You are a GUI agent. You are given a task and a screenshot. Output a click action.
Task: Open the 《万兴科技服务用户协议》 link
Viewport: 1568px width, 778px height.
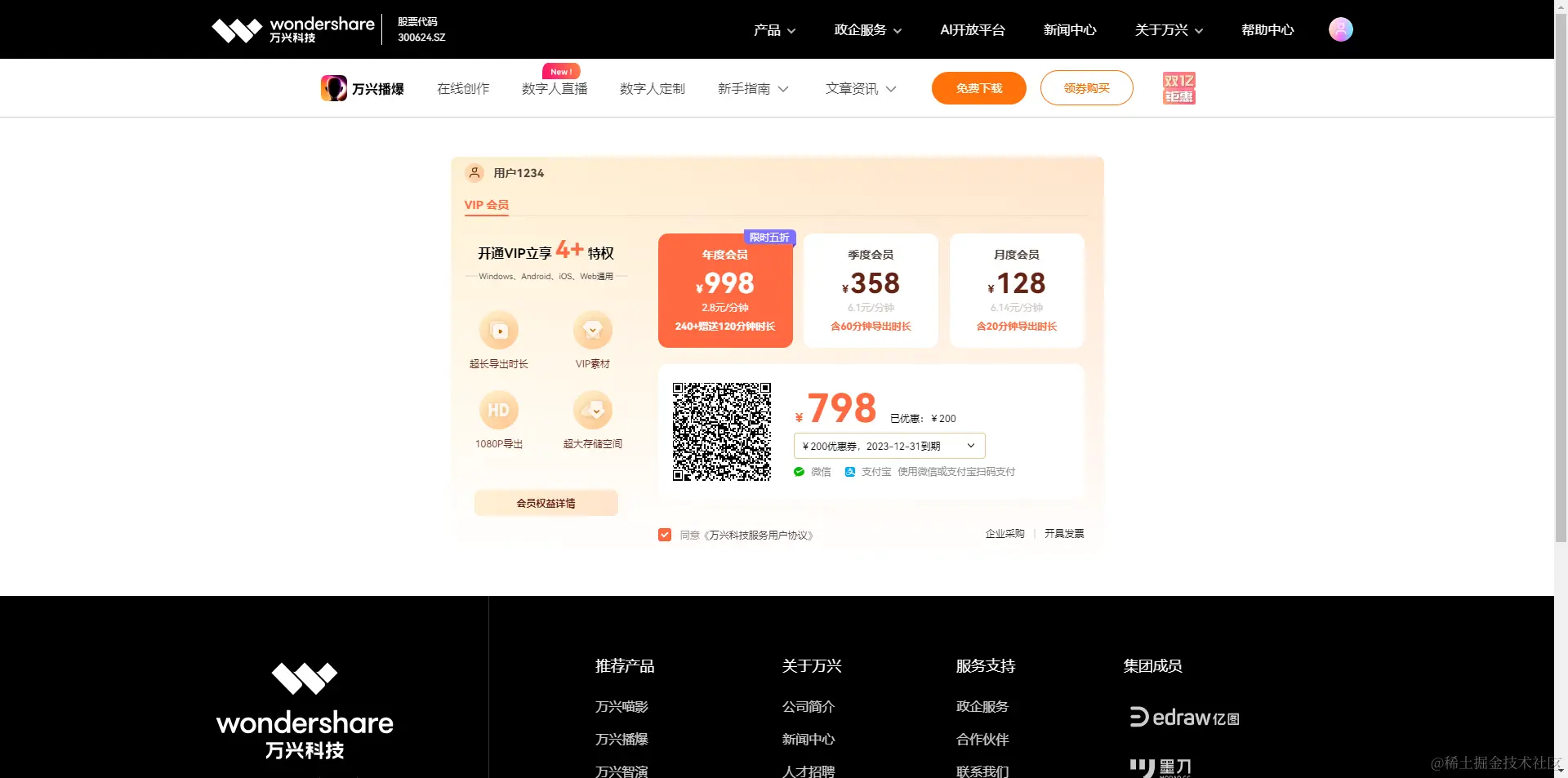click(759, 536)
